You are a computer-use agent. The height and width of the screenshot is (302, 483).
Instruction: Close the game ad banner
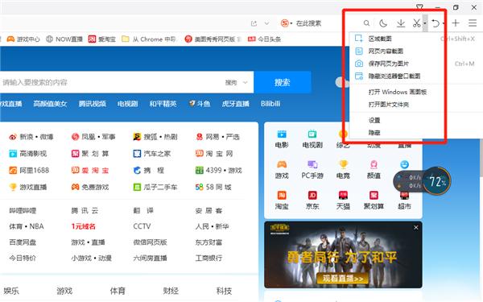(x=416, y=227)
